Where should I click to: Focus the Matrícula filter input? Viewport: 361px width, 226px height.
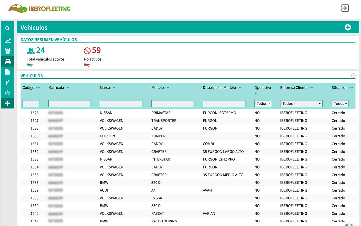click(x=69, y=103)
